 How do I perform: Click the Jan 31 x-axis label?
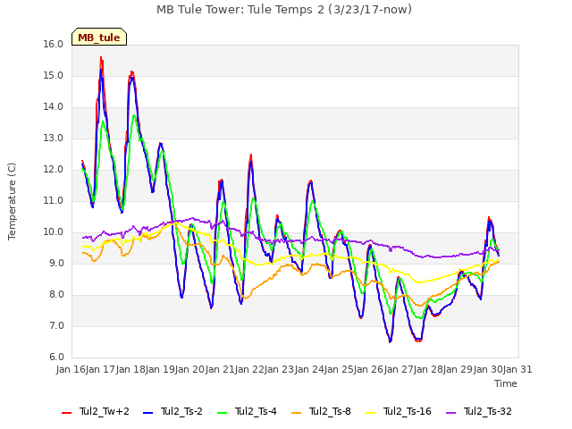517,370
